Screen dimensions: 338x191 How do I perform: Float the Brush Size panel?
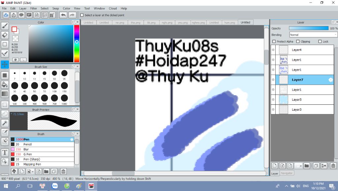73,66
